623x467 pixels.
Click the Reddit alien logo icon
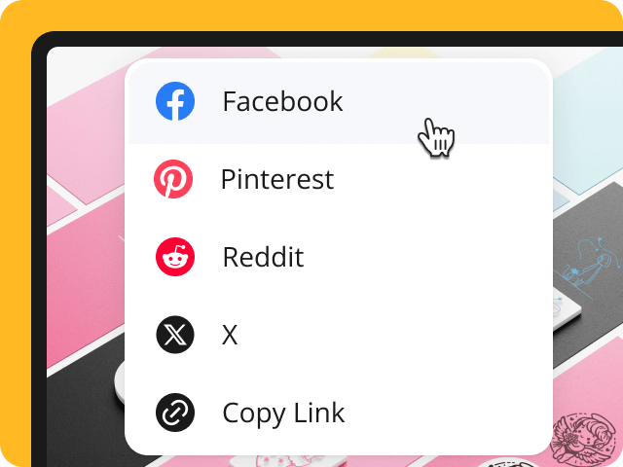(175, 257)
